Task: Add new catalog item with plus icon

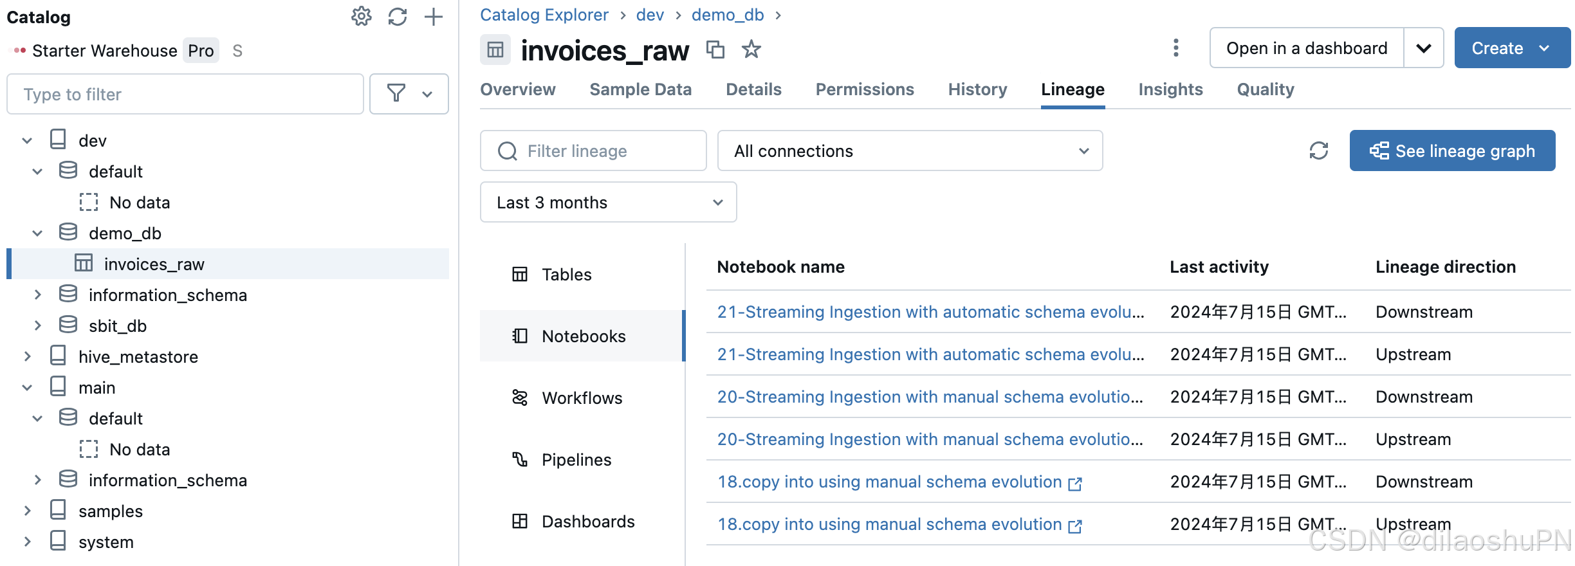Action: [x=434, y=17]
